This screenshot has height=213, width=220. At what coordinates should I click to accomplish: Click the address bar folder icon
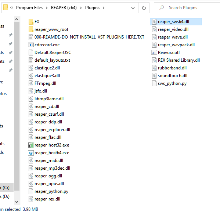pyautogui.click(x=6, y=8)
